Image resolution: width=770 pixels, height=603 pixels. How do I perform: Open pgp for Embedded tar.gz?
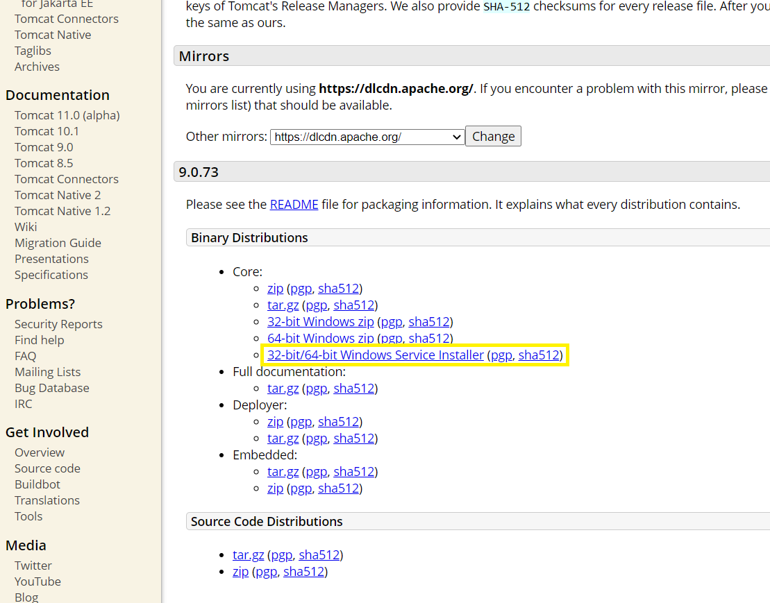(x=316, y=472)
